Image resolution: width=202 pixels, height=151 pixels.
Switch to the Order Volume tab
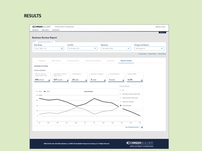click(56, 61)
